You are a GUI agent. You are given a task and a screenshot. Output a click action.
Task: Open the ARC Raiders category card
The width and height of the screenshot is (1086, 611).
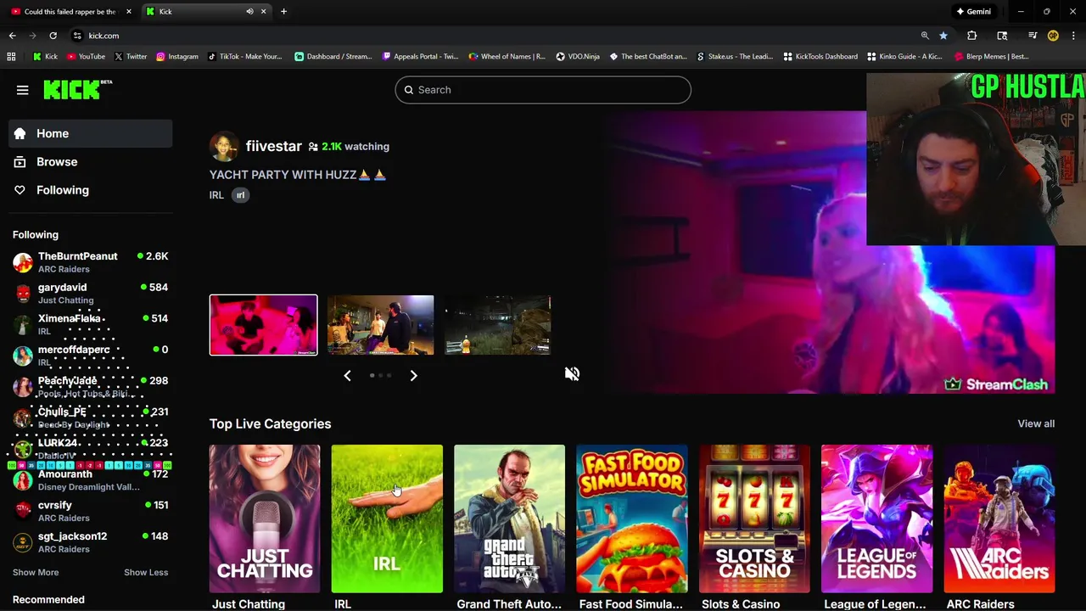coord(999,519)
